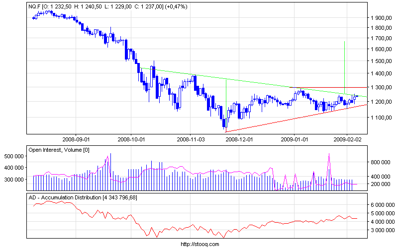Viewport: 398px width, 248px height.
Task: Click the 1 900,00 price axis label
Action: tap(381, 18)
